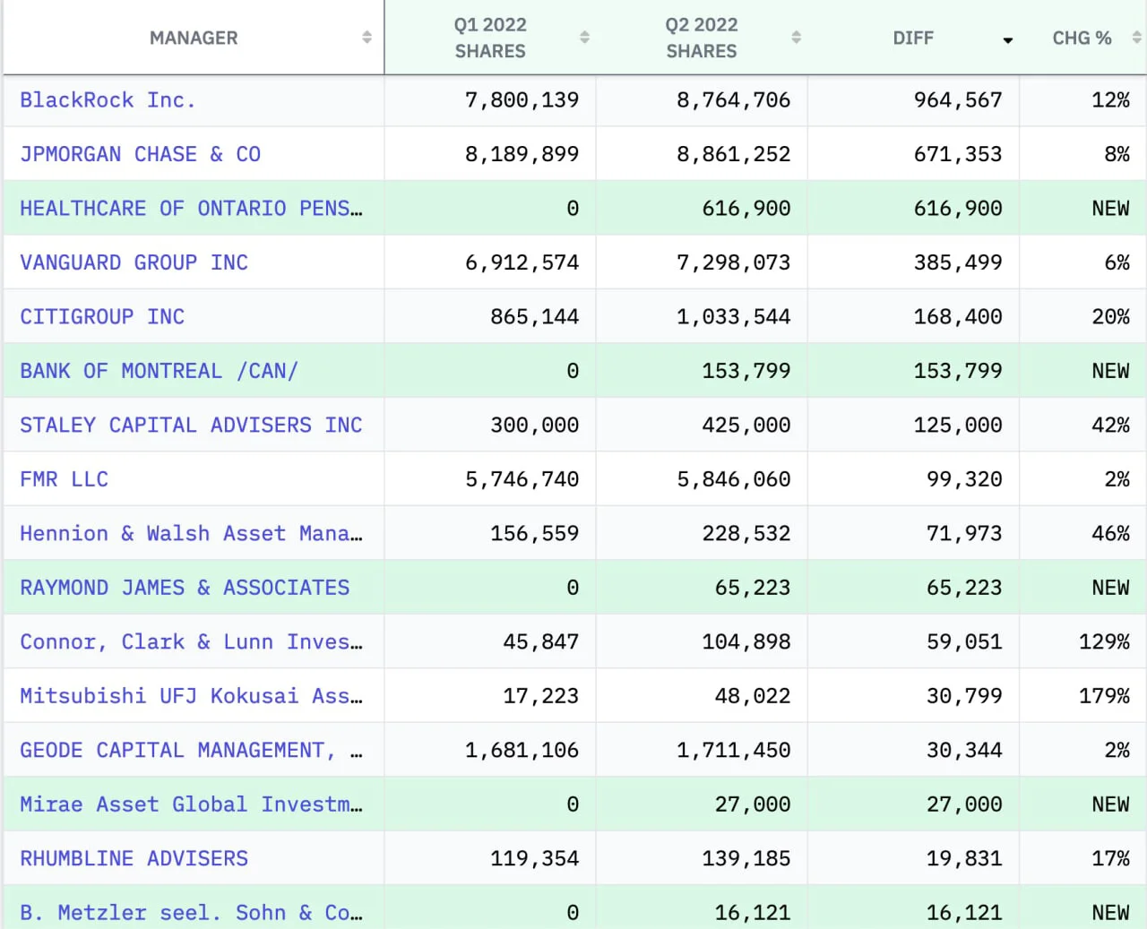The width and height of the screenshot is (1147, 929).
Task: Select Healthcare of Ontario NEW change label
Action: [1110, 209]
